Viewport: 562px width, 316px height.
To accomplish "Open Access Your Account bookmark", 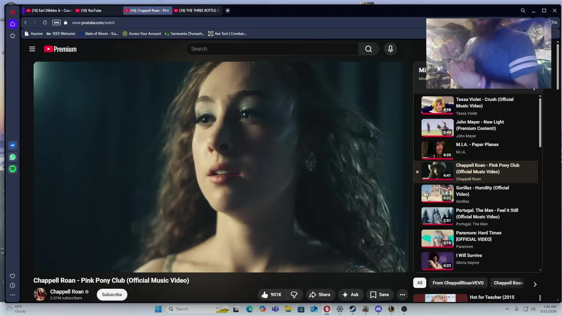I will tap(142, 34).
